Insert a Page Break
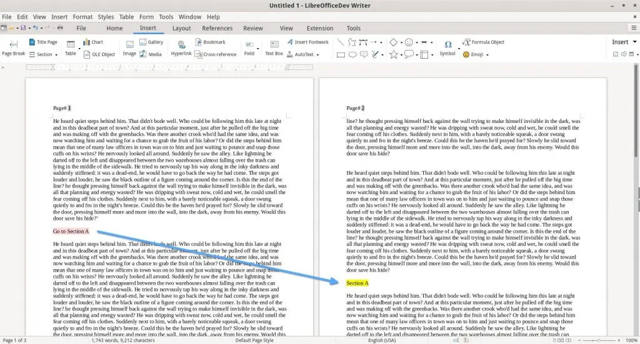 [13, 47]
